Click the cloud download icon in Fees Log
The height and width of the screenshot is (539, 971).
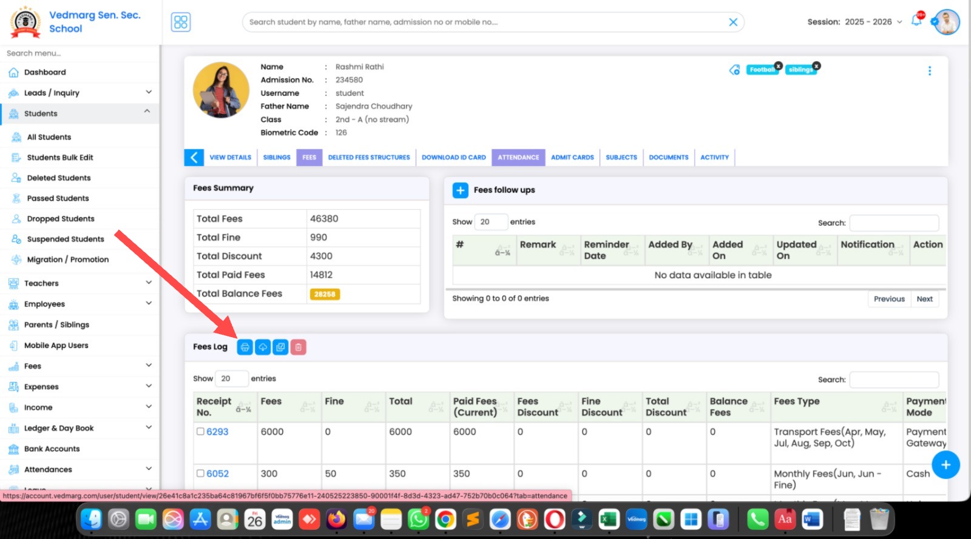pyautogui.click(x=263, y=347)
